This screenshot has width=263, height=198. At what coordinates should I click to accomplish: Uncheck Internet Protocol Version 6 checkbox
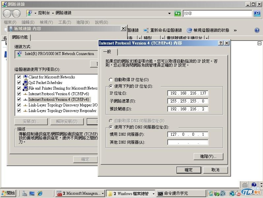(19, 94)
